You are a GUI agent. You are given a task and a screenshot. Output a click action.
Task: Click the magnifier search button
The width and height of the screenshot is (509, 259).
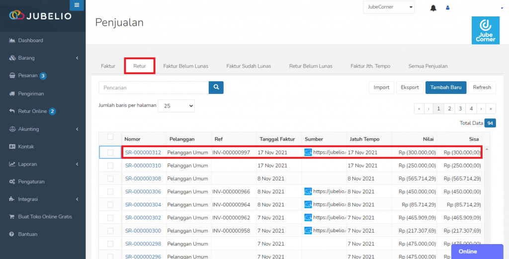tap(216, 87)
